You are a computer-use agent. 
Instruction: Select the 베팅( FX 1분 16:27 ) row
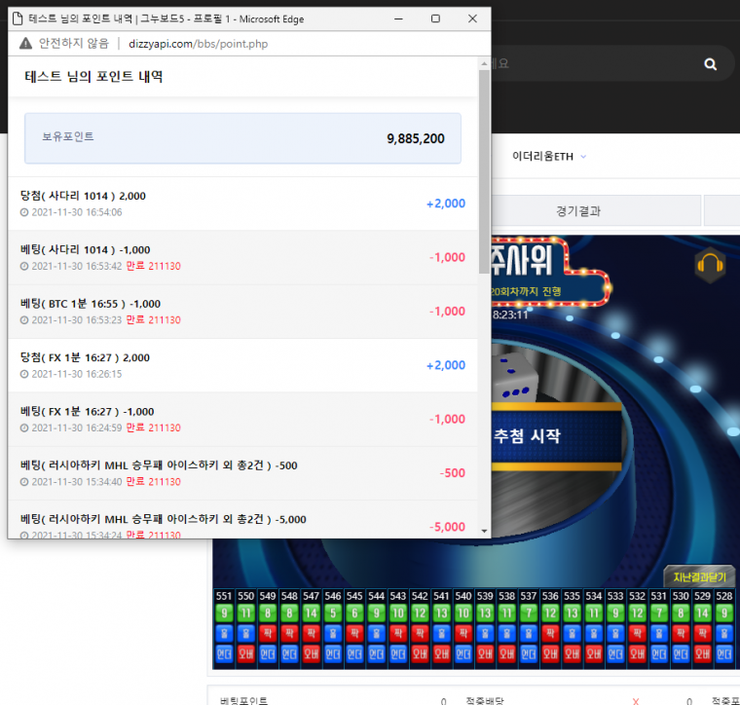coord(242,419)
